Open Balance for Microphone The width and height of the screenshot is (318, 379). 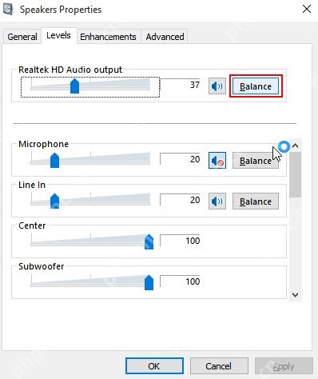coord(256,161)
